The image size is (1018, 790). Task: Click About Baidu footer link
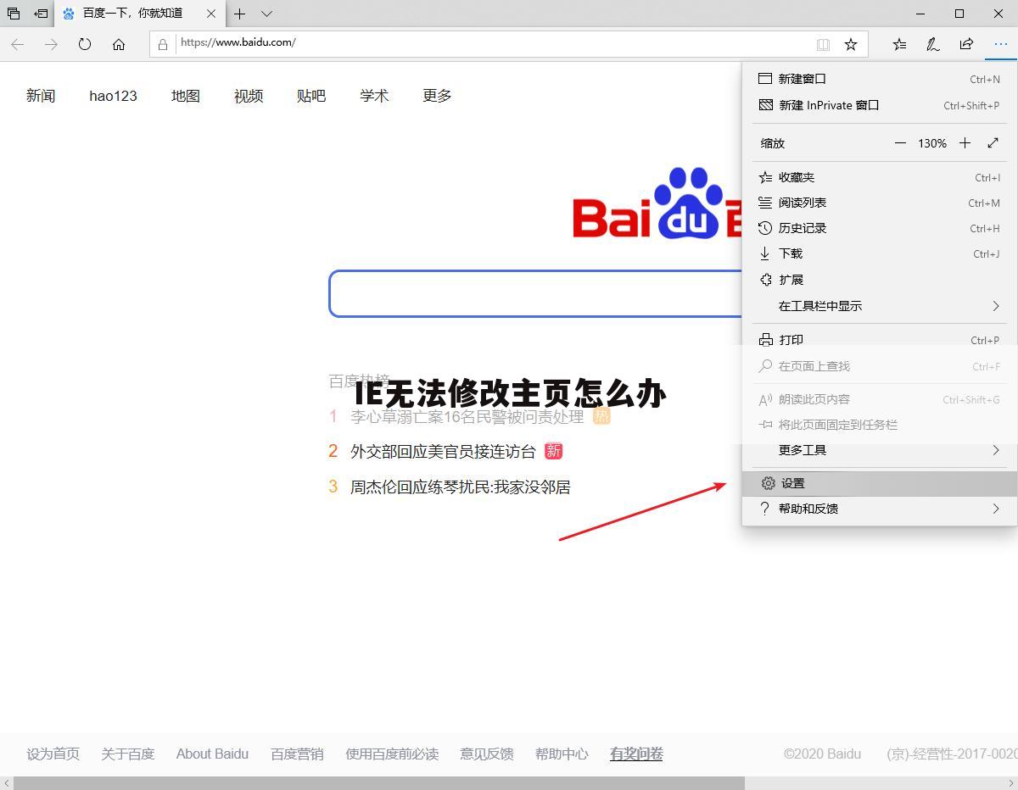coord(212,754)
